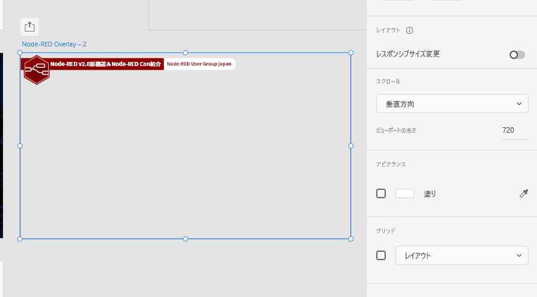Open the white fill color swatch
This screenshot has width=537, height=297.
coord(405,193)
